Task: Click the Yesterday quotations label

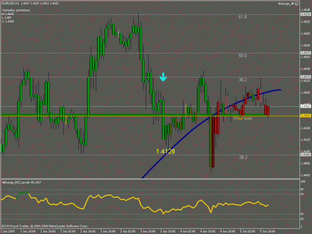Action: tap(16, 10)
